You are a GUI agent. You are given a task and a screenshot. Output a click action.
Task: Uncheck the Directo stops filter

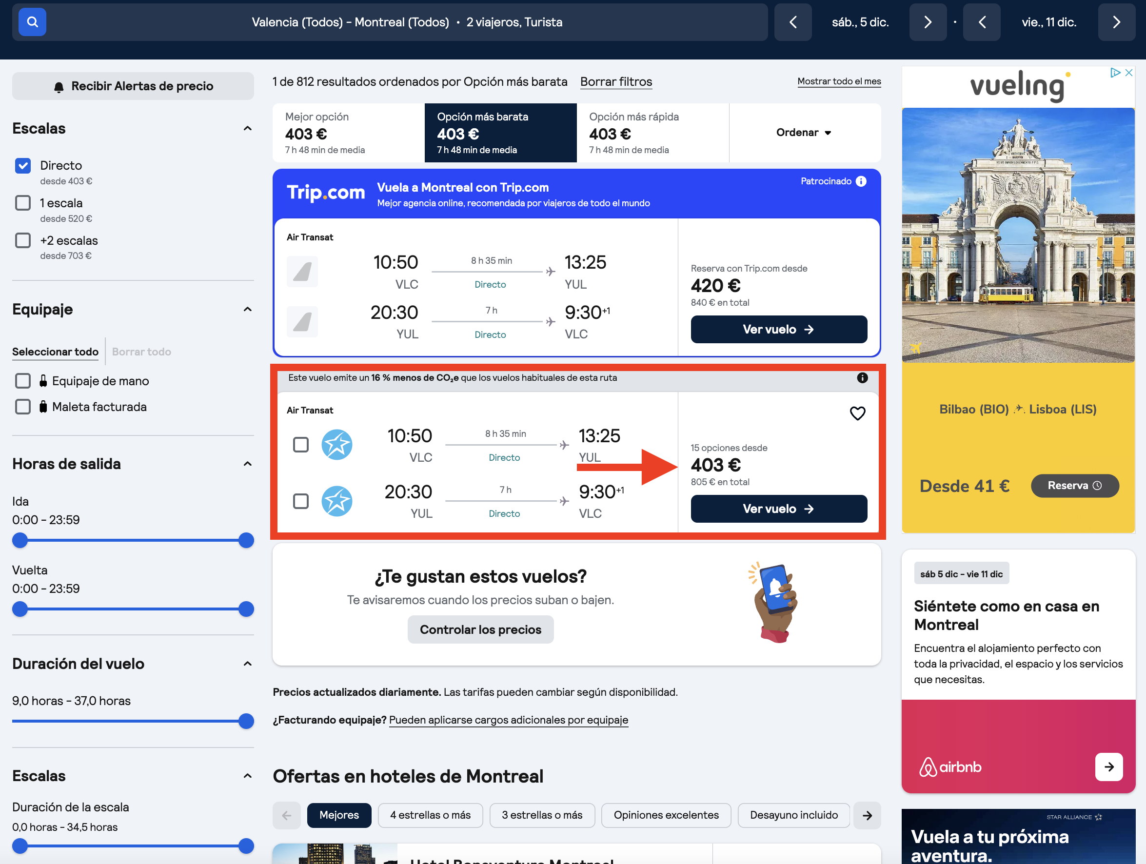23,166
